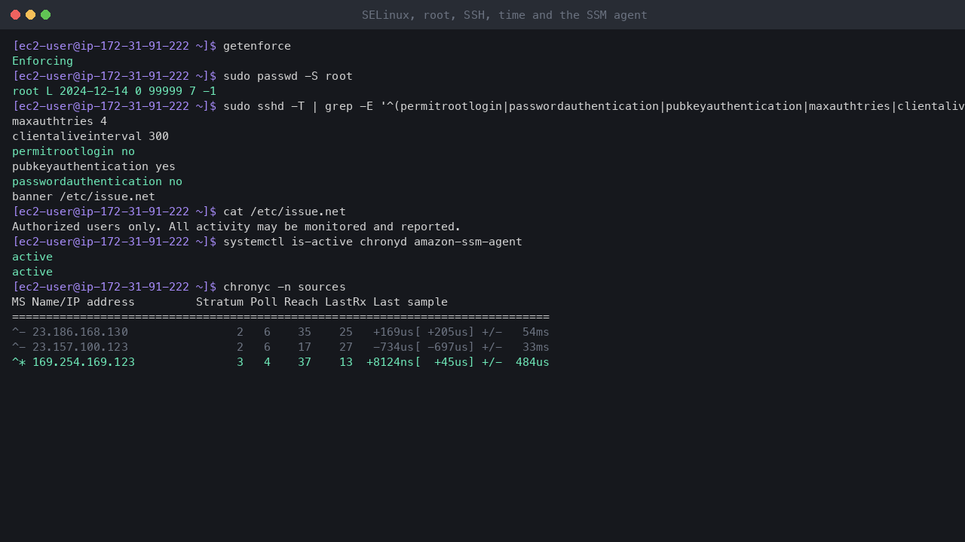Screen dimensions: 965x542
Task: Close the terminal window with the red button
Action: (15, 15)
